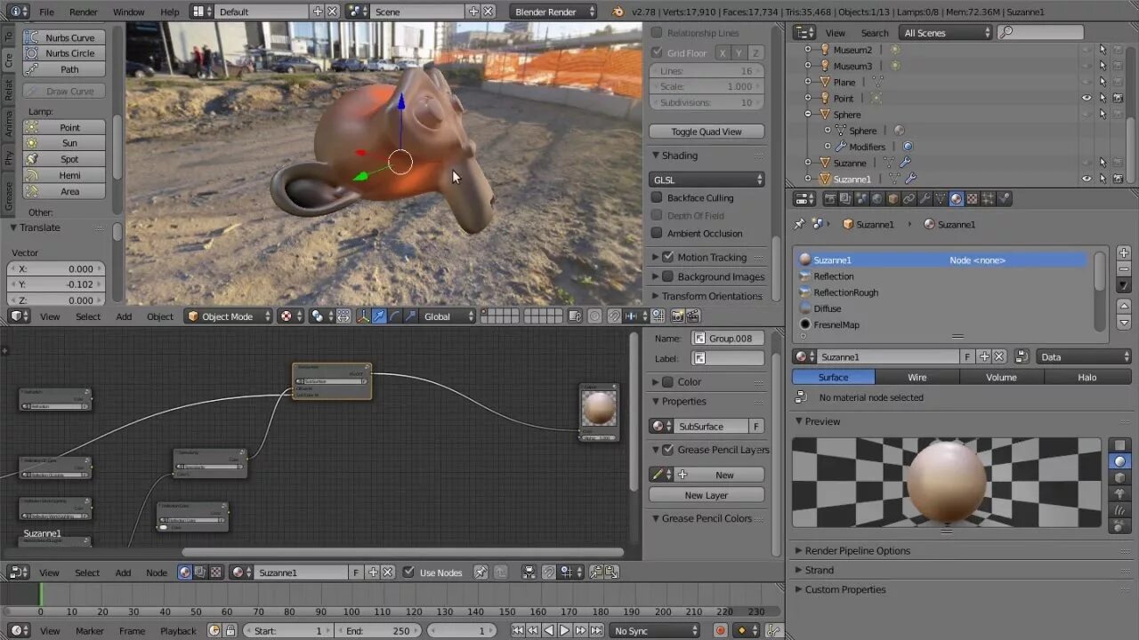Image resolution: width=1139 pixels, height=640 pixels.
Task: Uncheck the Use Nodes checkbox
Action: pyautogui.click(x=408, y=572)
